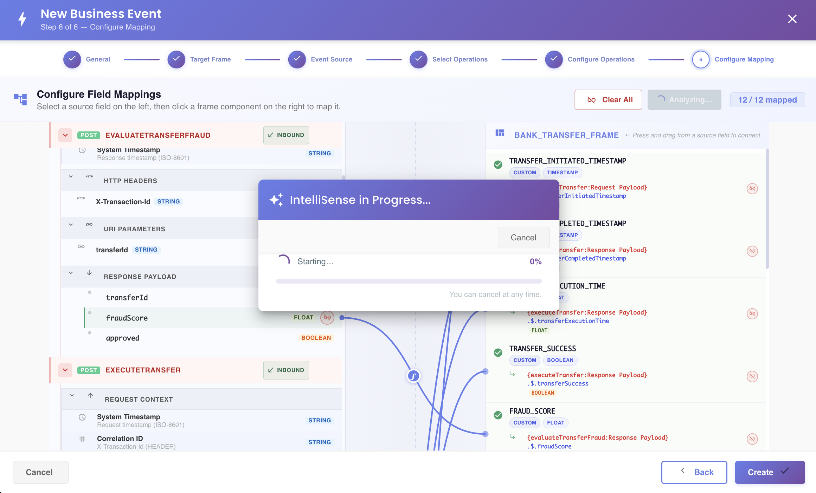Click the Analyzing button
Viewport: 816px width, 493px height.
[x=684, y=100]
